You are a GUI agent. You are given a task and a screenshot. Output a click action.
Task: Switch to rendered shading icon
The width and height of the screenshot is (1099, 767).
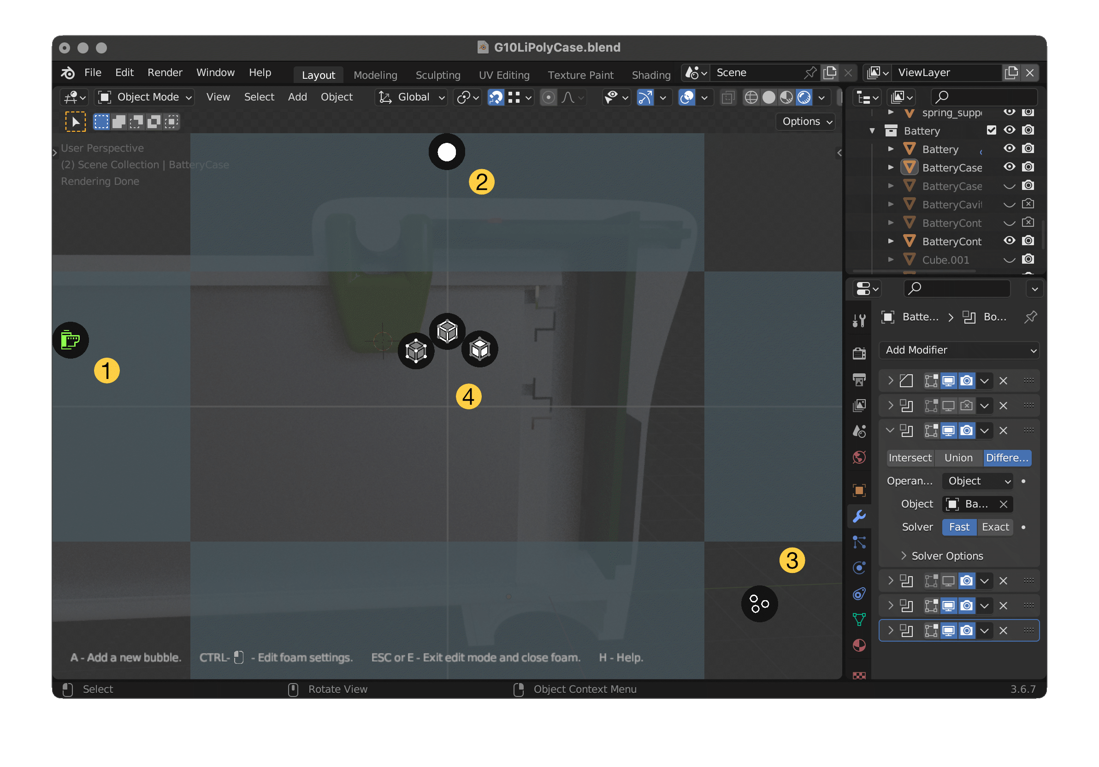(804, 97)
